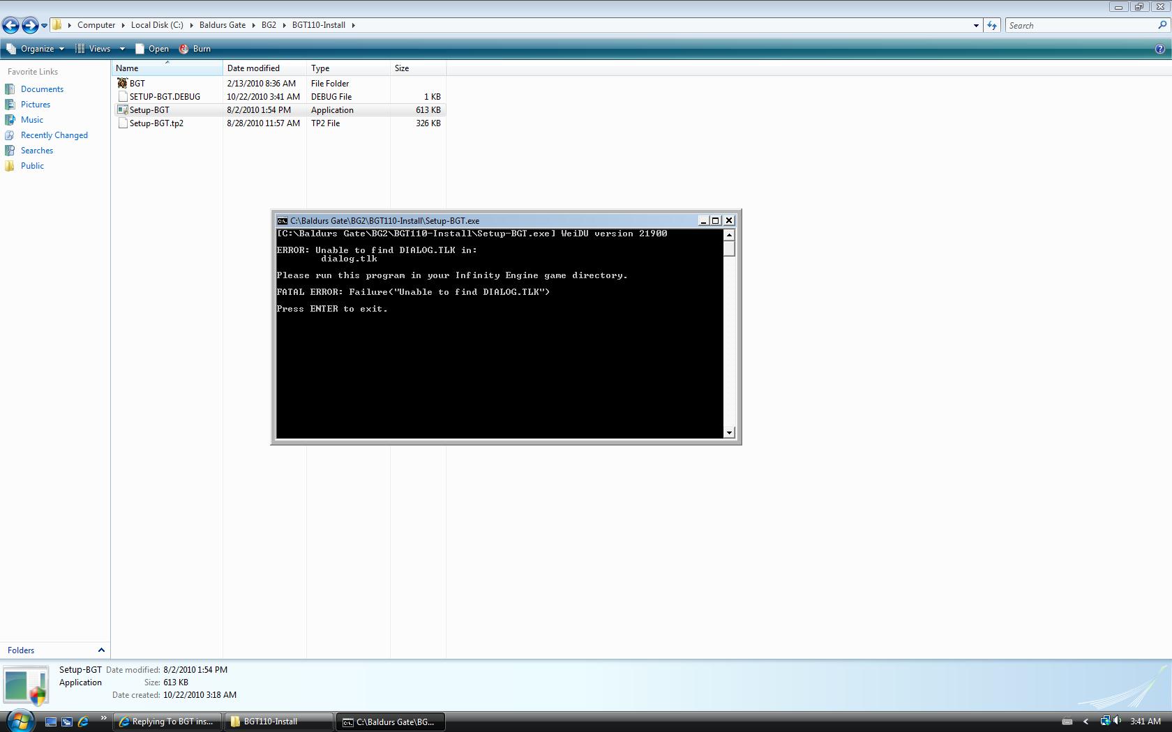Open Public favorite link
1172x732 pixels.
[x=32, y=166]
